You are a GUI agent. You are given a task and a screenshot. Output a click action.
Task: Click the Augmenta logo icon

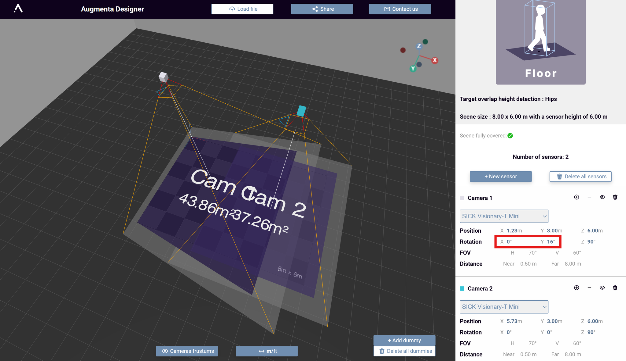(18, 9)
